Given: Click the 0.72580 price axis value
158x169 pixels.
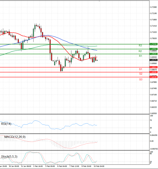Looking at the screenshot, I should coord(154,7).
